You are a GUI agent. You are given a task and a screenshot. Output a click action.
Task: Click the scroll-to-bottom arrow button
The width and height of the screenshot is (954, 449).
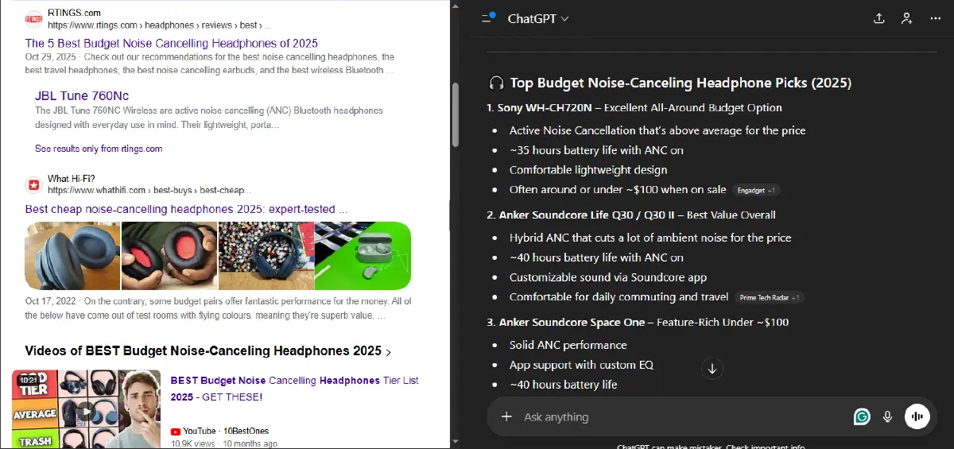712,368
